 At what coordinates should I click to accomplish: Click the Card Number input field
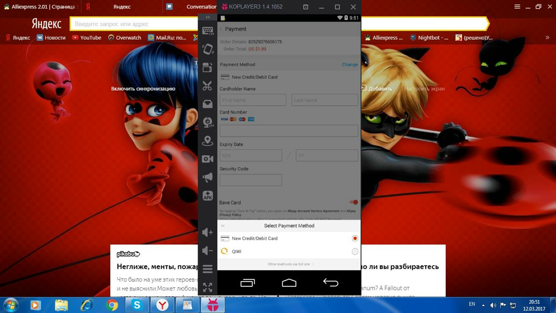pos(289,131)
